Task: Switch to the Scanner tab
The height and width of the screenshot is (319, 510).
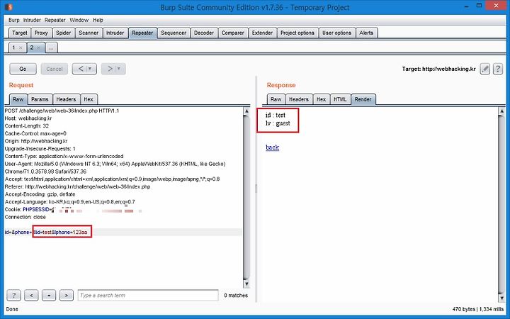Action: 89,33
